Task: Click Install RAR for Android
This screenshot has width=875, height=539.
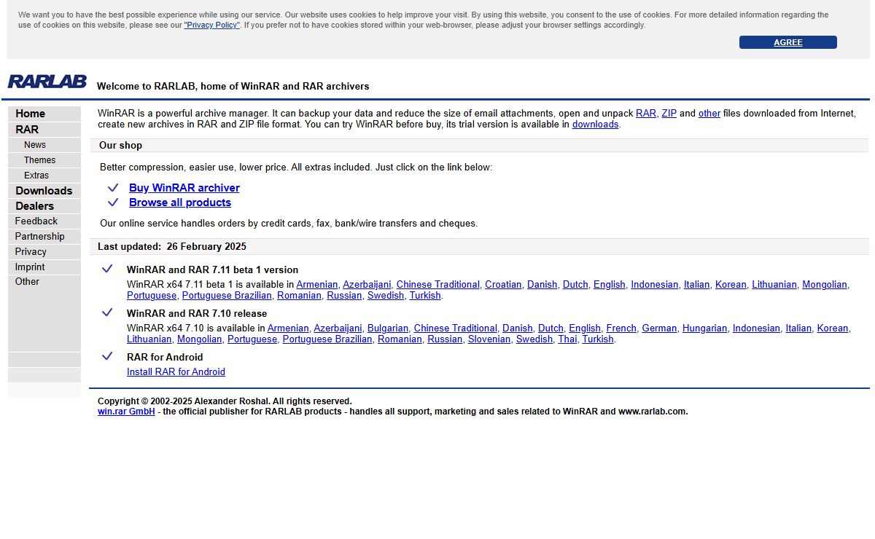Action: 176,372
